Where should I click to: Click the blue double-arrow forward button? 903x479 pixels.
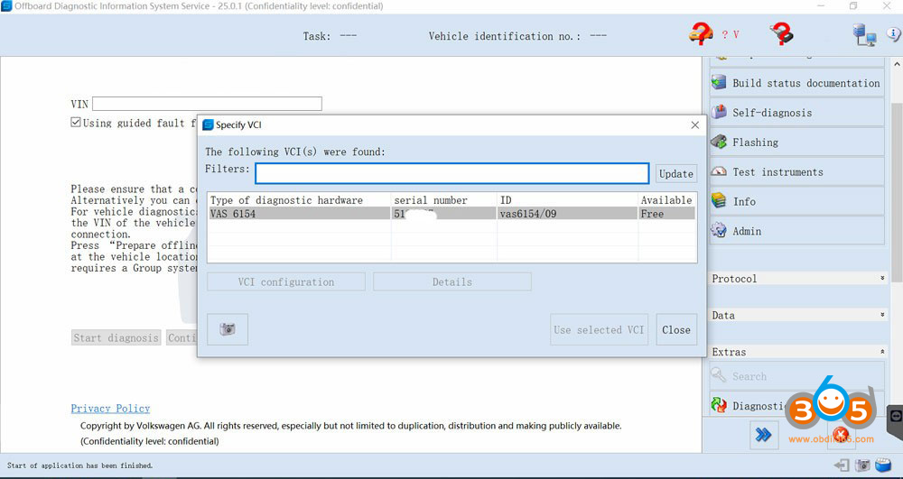764,435
